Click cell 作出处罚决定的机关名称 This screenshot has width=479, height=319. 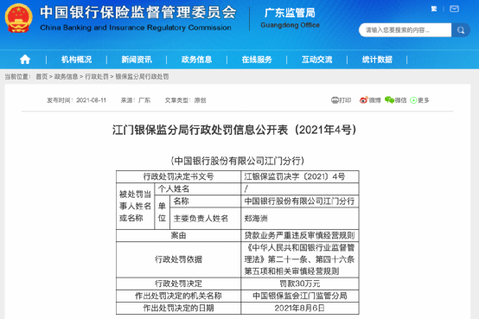click(x=178, y=296)
